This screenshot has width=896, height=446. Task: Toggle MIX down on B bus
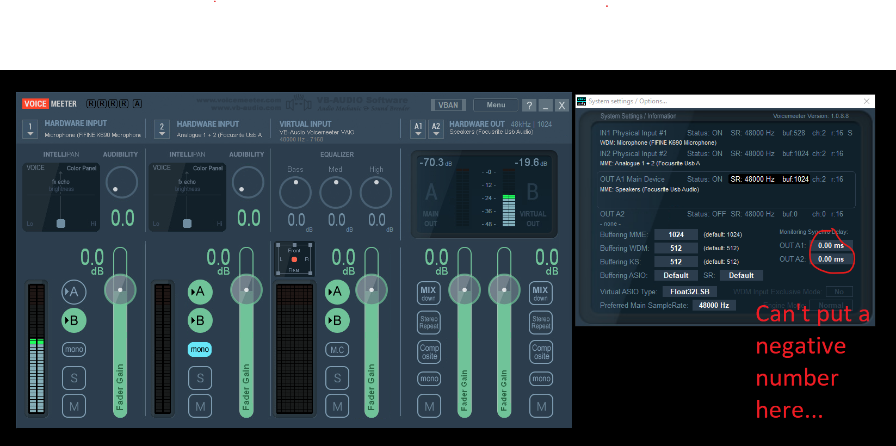(x=541, y=293)
